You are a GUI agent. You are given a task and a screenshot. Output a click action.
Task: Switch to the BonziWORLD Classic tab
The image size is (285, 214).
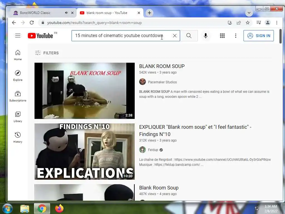[43, 13]
